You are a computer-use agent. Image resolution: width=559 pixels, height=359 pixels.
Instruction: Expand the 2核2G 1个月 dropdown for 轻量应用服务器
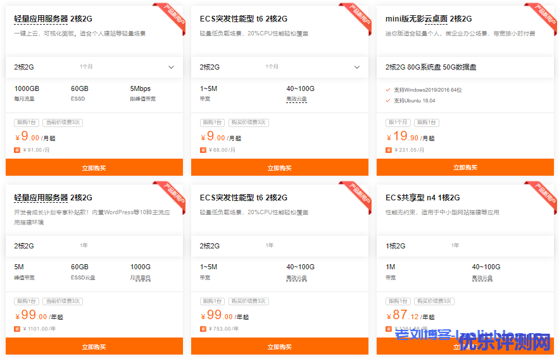coord(171,67)
